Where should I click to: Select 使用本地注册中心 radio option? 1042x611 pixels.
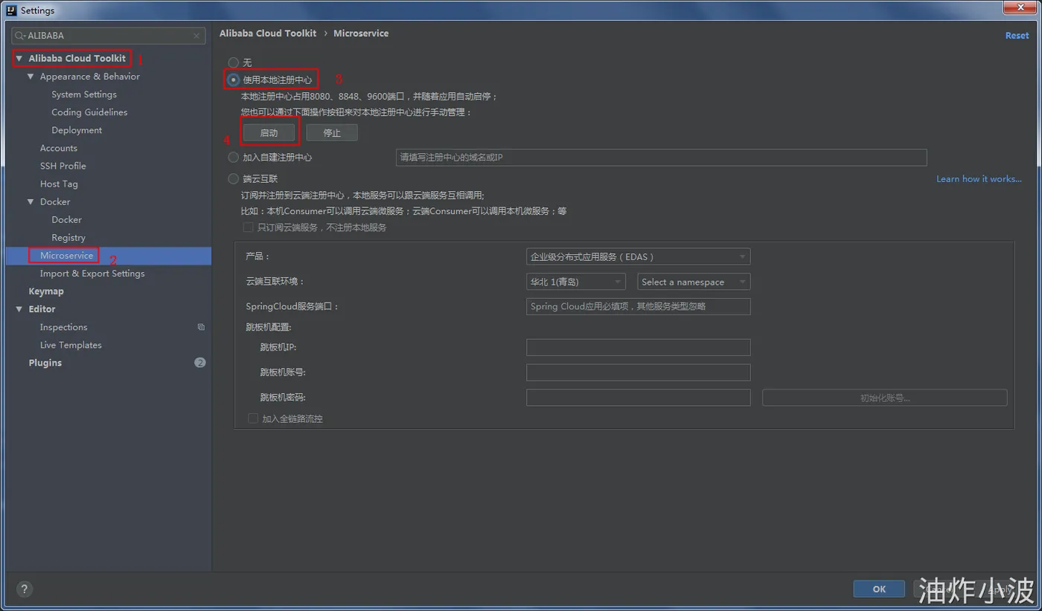[234, 80]
